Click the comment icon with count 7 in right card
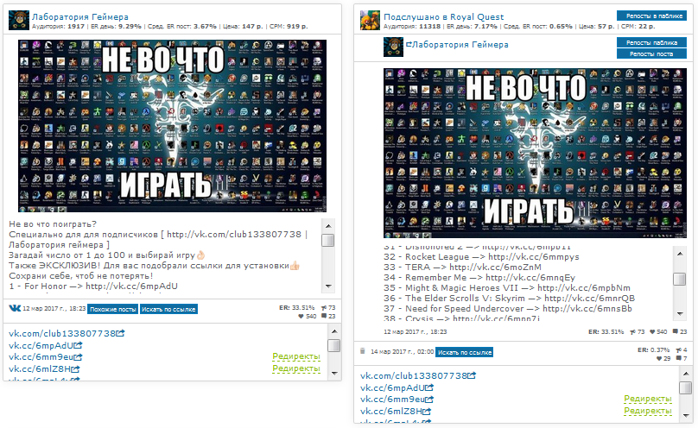Viewport: 698px width, 428px height. coord(679,358)
